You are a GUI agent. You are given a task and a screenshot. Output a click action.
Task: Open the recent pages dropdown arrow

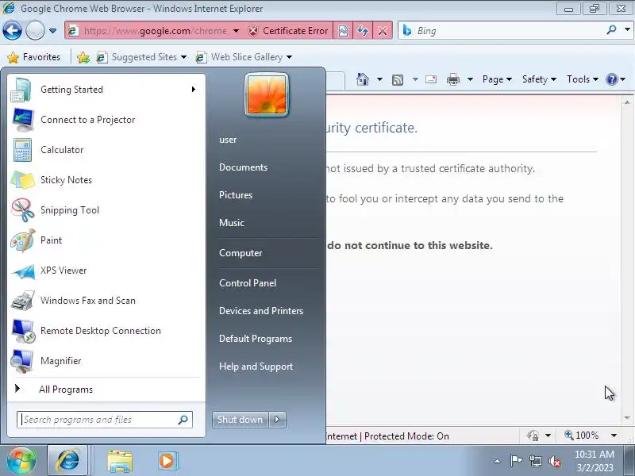pyautogui.click(x=52, y=31)
